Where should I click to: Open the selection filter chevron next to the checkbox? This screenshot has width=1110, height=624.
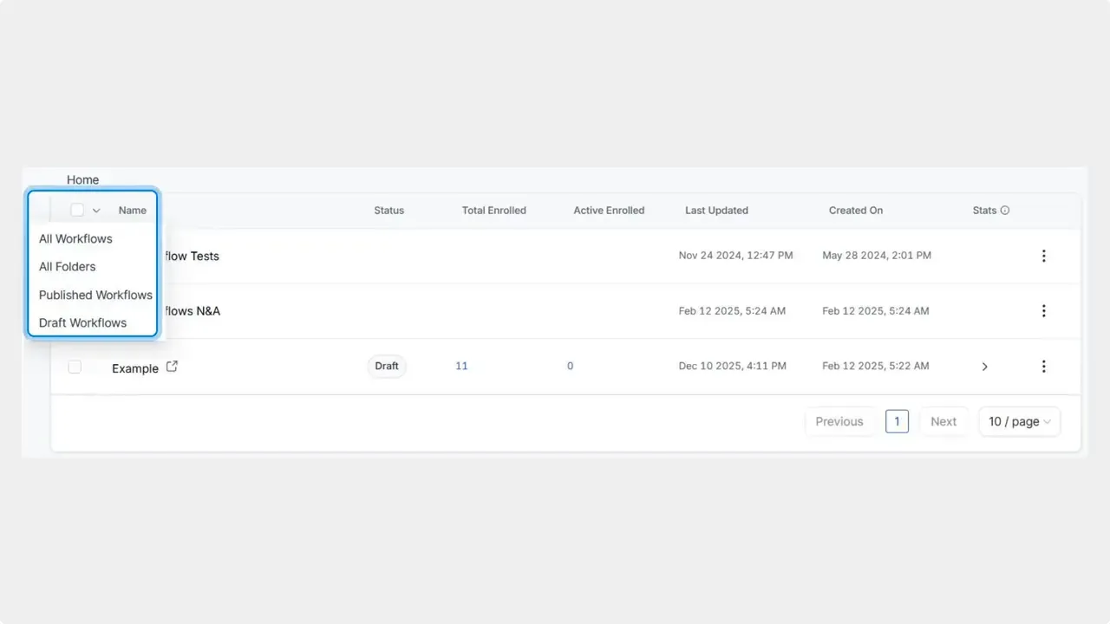[x=95, y=210]
